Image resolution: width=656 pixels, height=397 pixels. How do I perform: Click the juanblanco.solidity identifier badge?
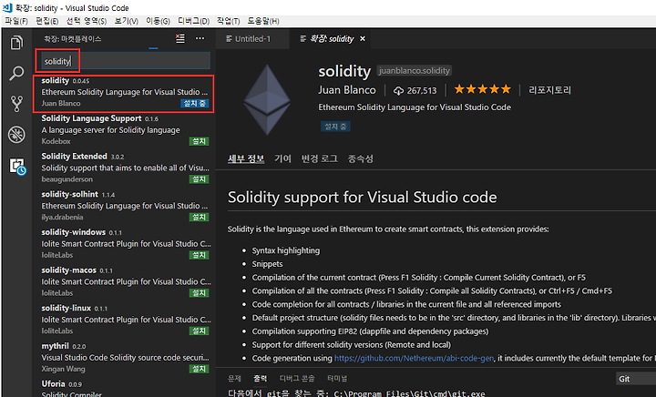coord(415,71)
